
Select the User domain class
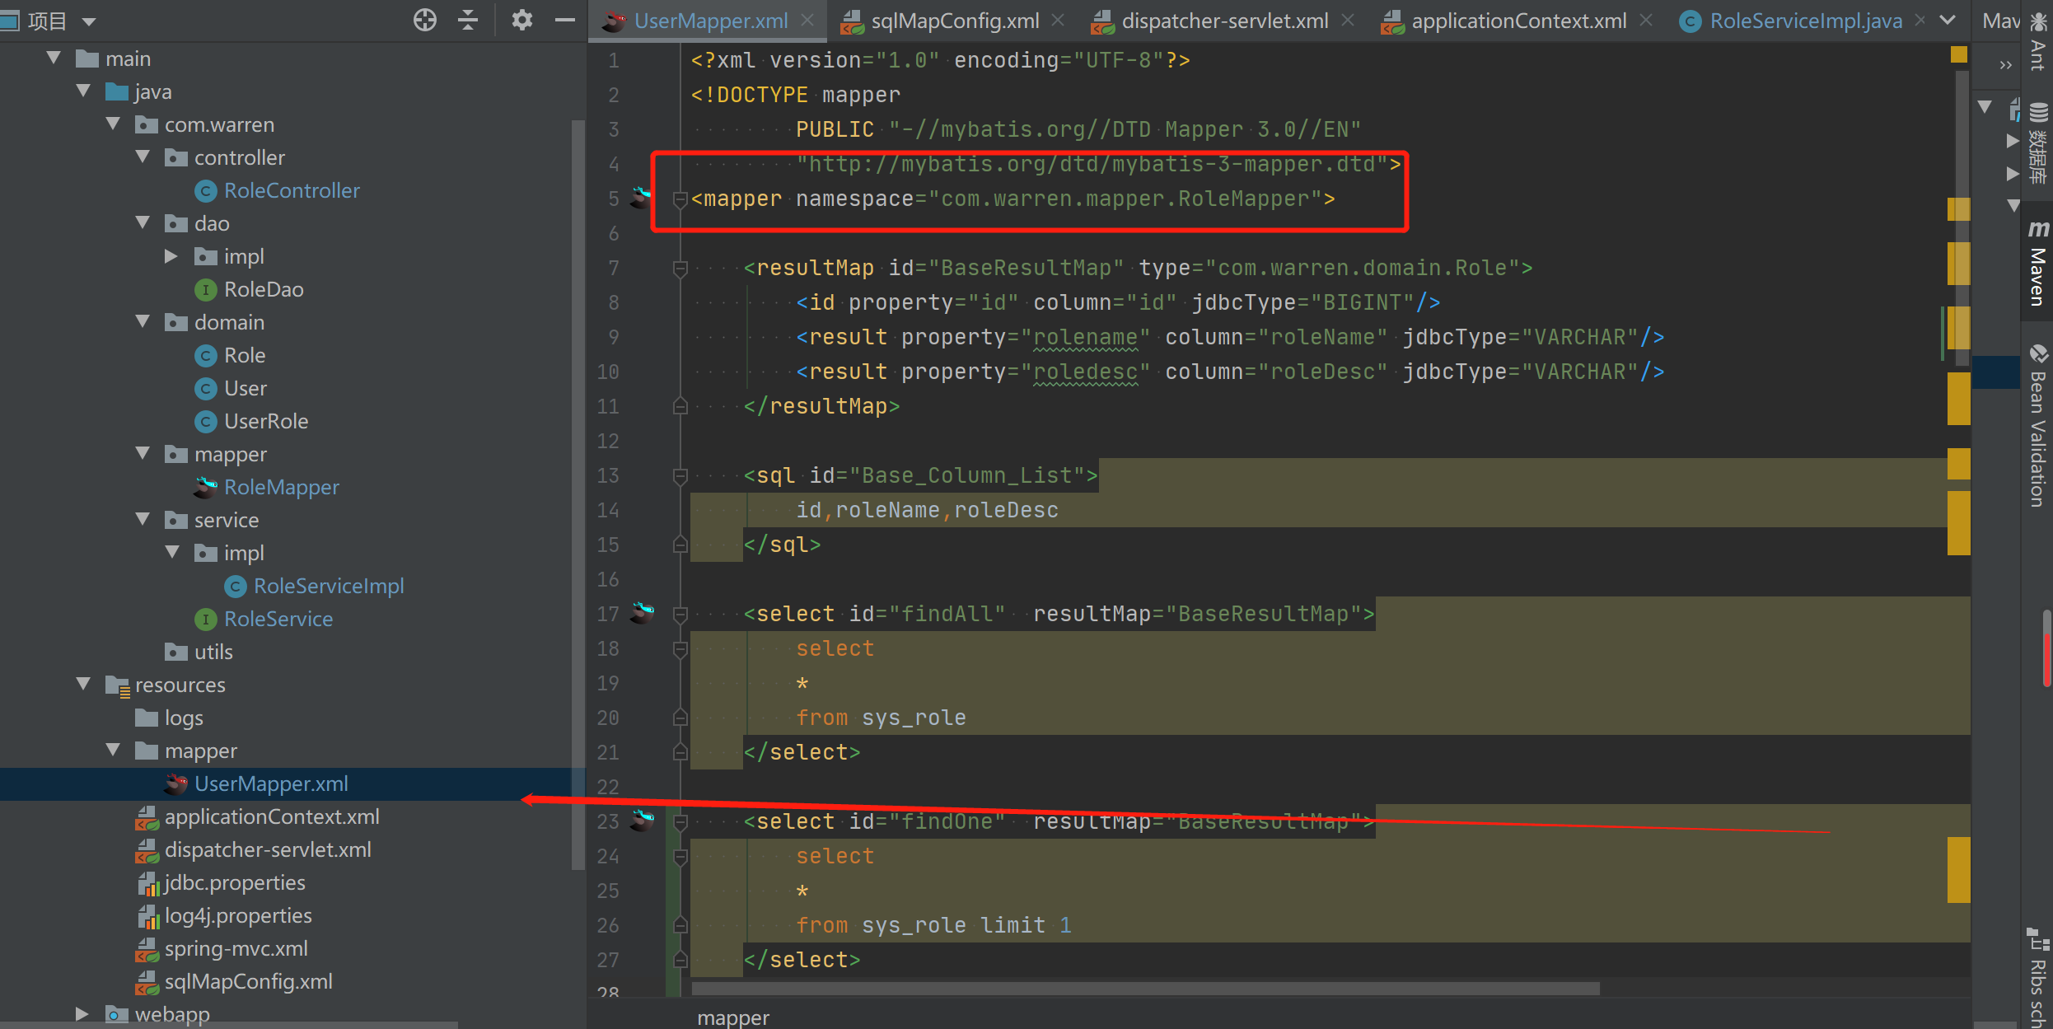(246, 388)
